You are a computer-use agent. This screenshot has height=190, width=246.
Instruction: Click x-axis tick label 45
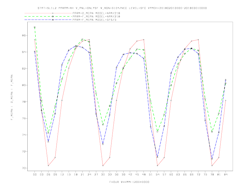(137, 174)
